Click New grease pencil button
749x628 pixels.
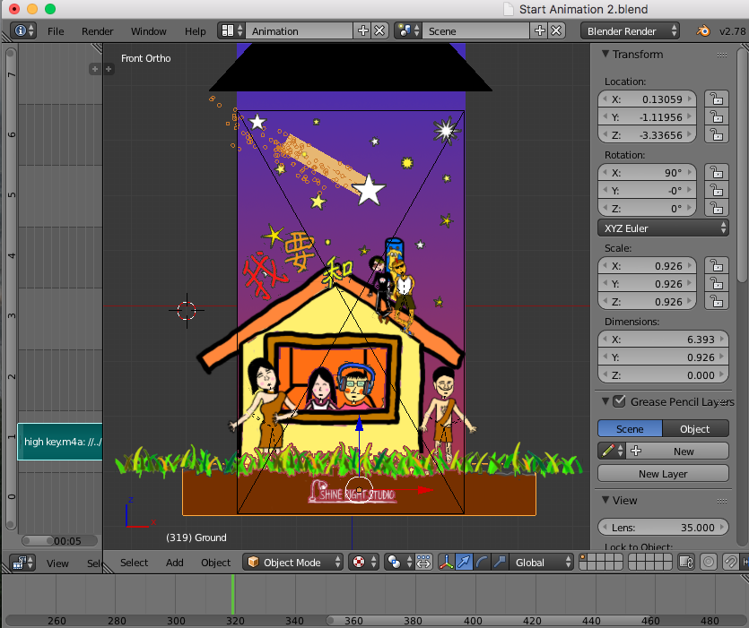[676, 451]
